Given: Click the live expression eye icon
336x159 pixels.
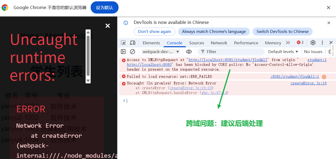Looking at the screenshot, I should pyautogui.click(x=189, y=51).
